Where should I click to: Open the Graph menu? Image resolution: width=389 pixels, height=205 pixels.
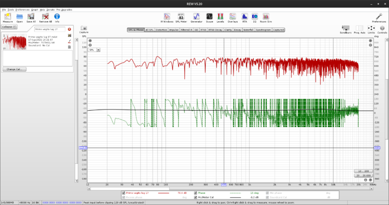click(x=35, y=9)
